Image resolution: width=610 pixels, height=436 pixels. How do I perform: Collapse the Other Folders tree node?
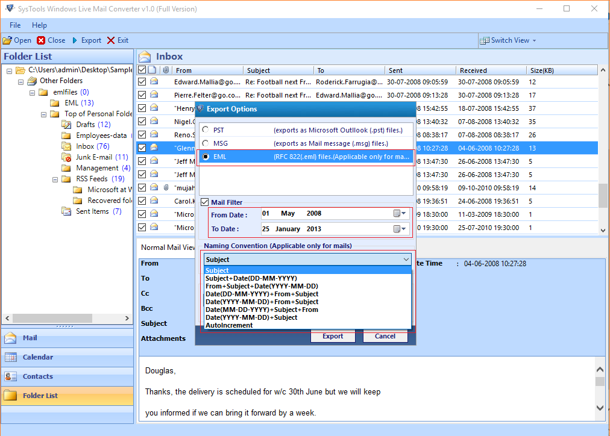pos(20,82)
